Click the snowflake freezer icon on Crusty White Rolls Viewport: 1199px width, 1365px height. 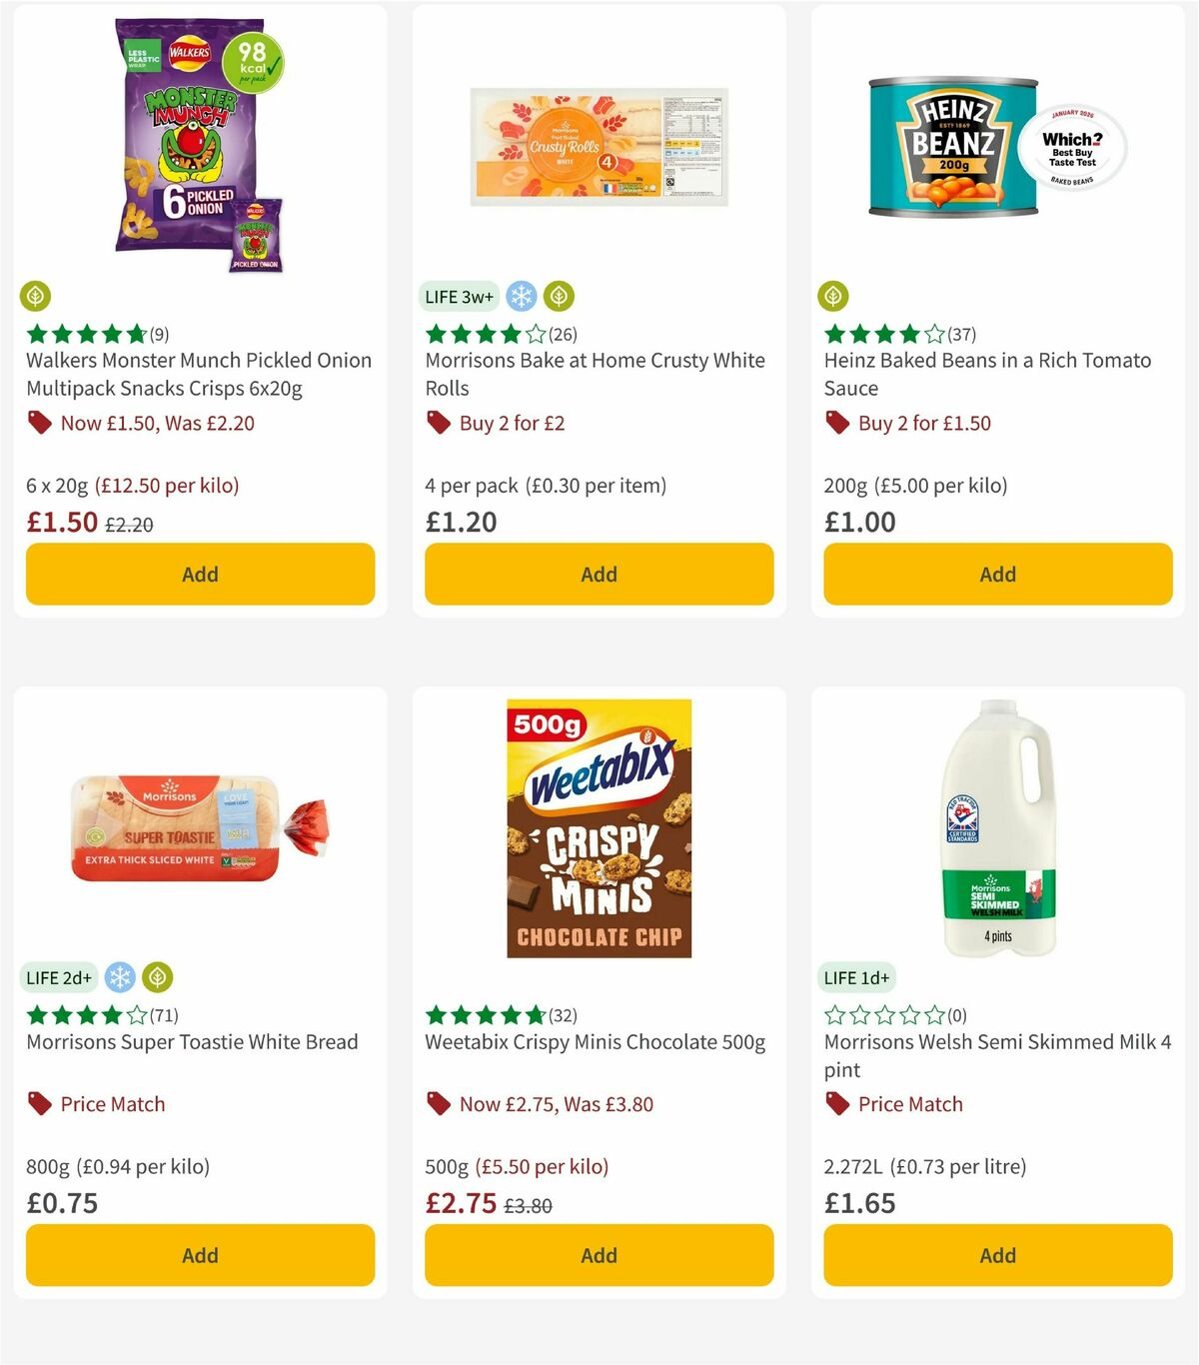[521, 296]
